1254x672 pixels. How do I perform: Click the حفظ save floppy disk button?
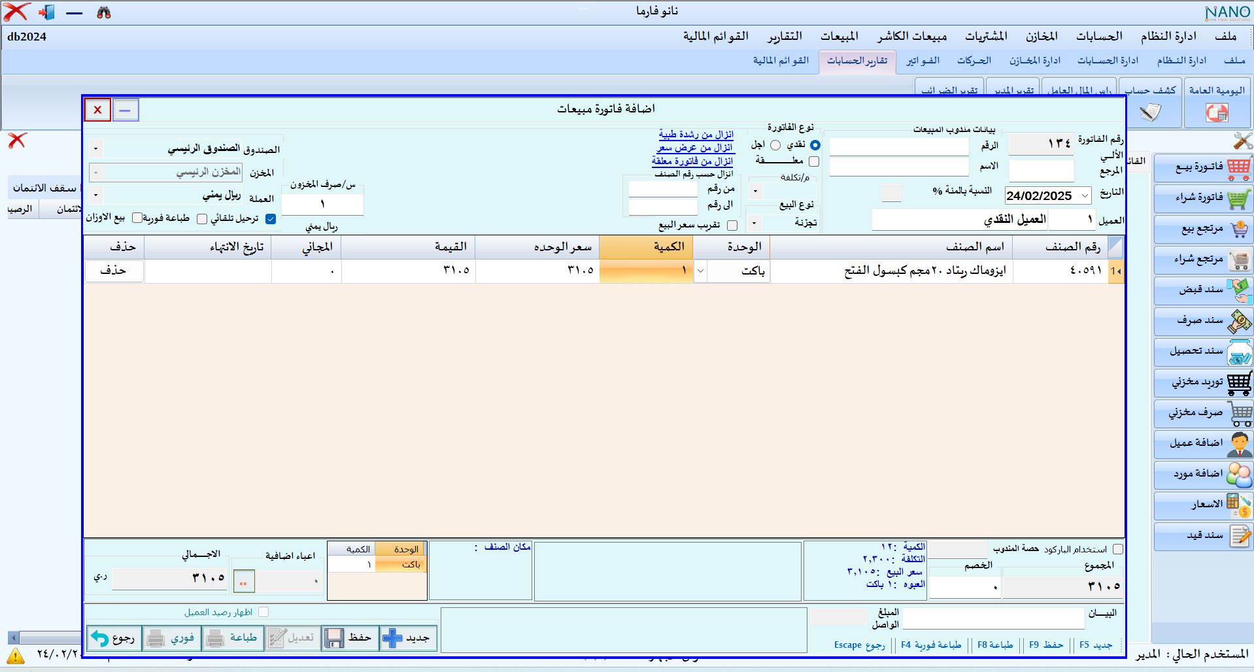point(350,638)
